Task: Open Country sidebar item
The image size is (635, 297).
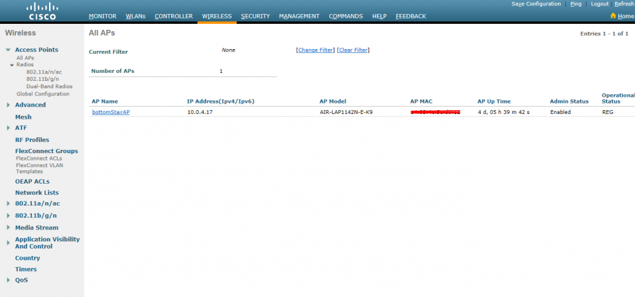Action: coord(28,258)
